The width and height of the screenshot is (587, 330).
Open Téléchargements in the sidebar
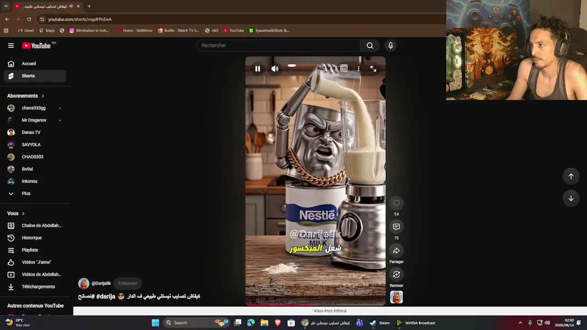[x=35, y=287]
